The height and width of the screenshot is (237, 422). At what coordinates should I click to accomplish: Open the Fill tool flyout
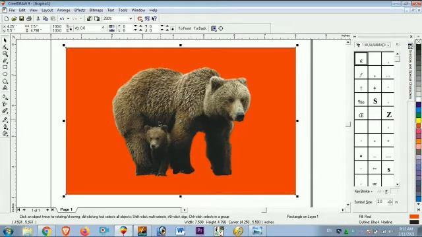(5, 134)
